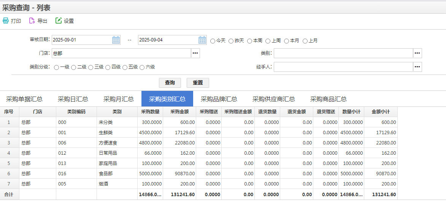Viewport: 446px width, 203px height.
Task: Open the 采购商品汇总 tab
Action: 328,99
